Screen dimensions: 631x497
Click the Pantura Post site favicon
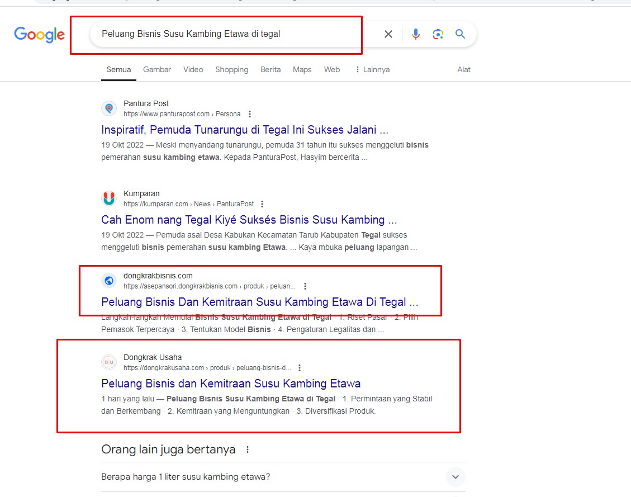tap(109, 108)
